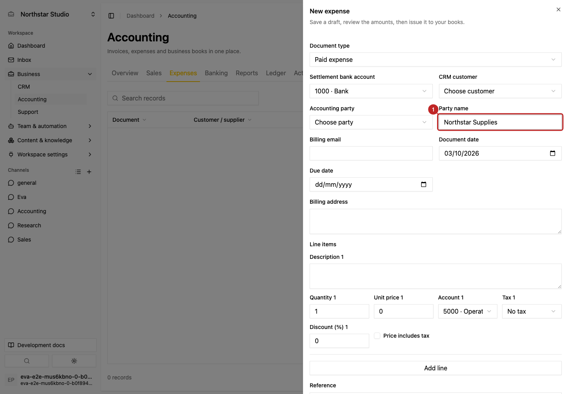Screen dimensions: 568x394
Task: Click the general channel chat bubble icon
Action: tap(11, 183)
